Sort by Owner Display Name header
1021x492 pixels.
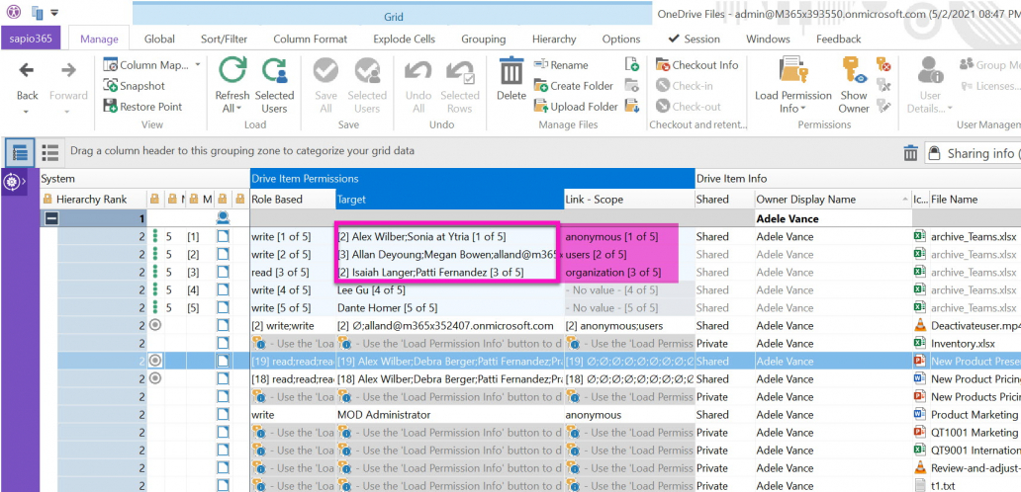[x=832, y=200]
